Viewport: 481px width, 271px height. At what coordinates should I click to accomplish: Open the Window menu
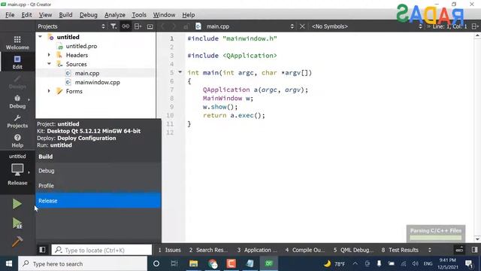[x=164, y=15]
